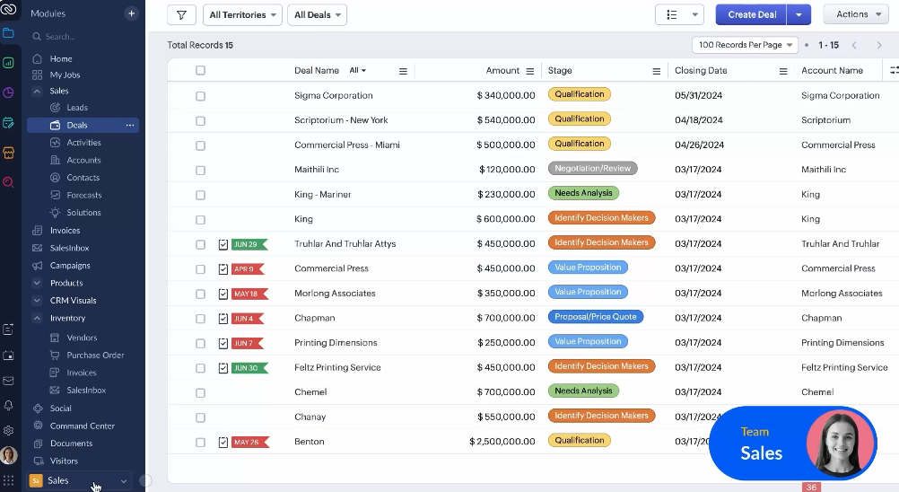Image resolution: width=899 pixels, height=492 pixels.
Task: Open the All Territories dropdown
Action: (x=242, y=15)
